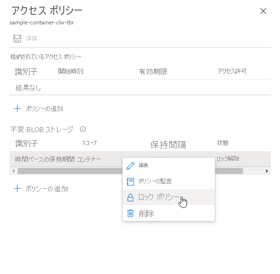Click ポリシーの追加 link under 不変 BLOB ストレージ
The height and width of the screenshot is (274, 280).
coord(47,189)
